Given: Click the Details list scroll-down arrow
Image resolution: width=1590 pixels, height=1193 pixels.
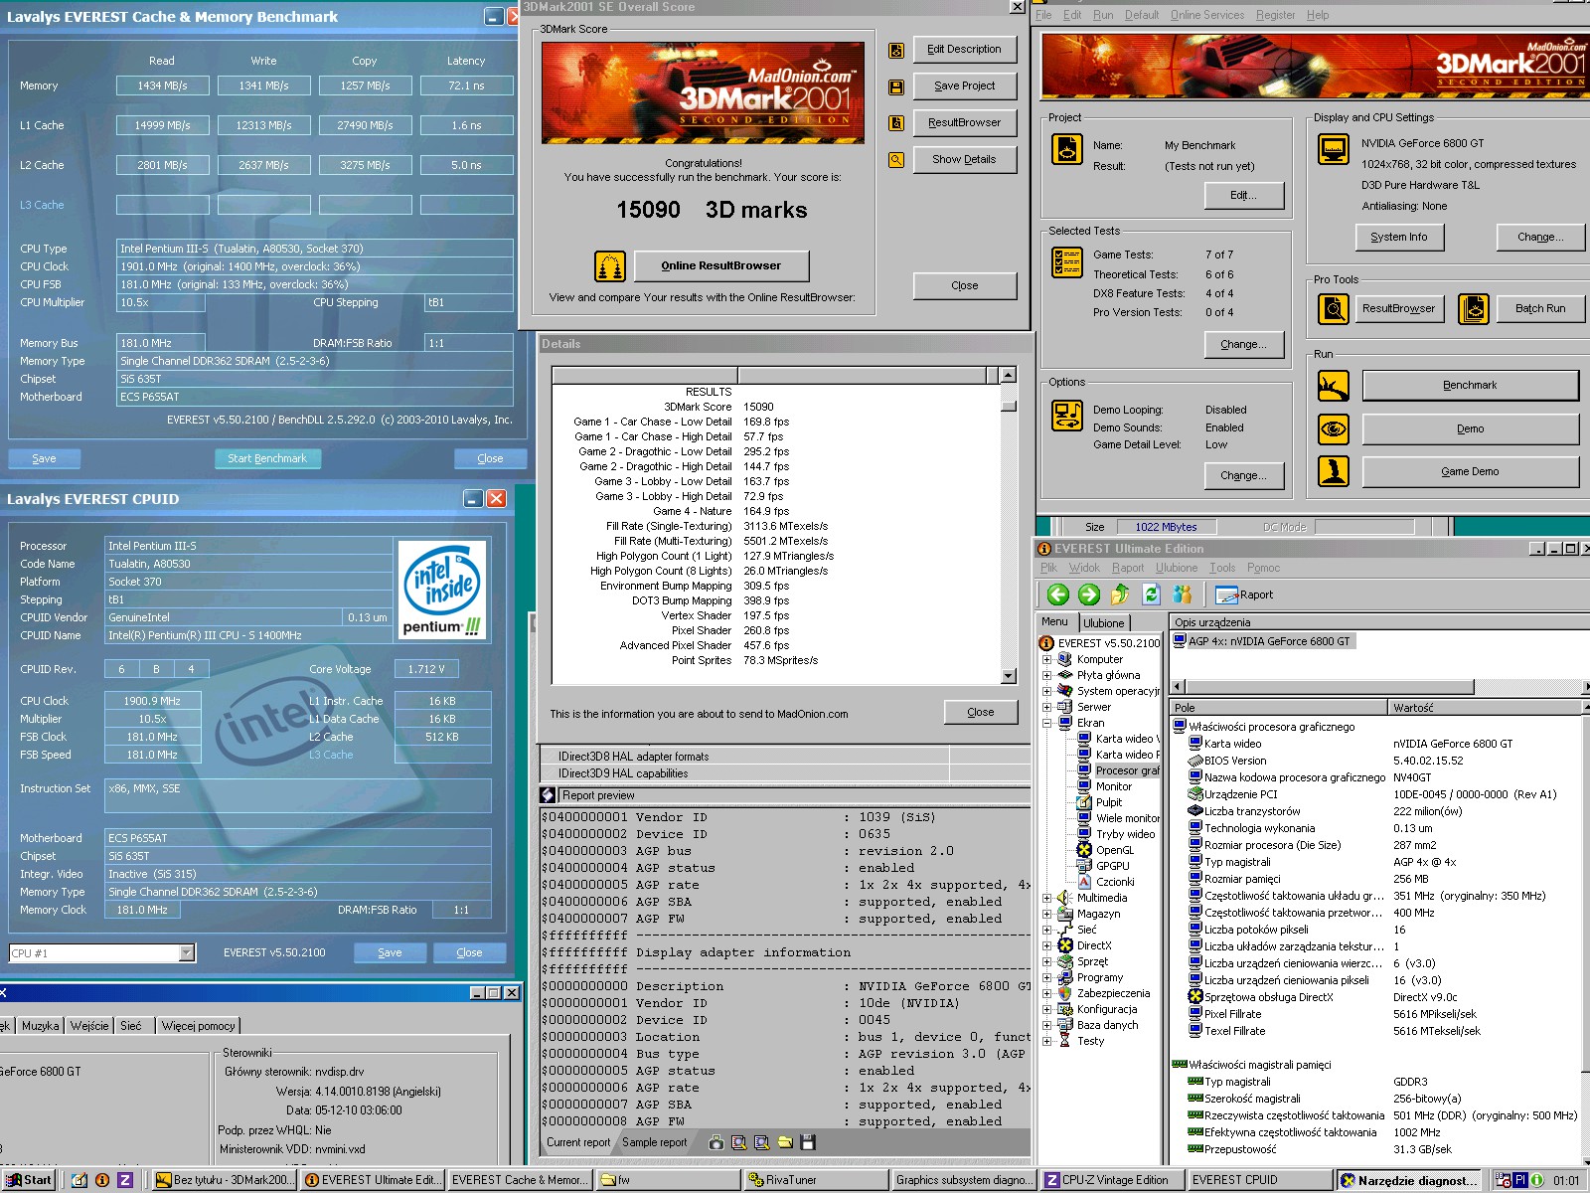Looking at the screenshot, I should 1009,676.
